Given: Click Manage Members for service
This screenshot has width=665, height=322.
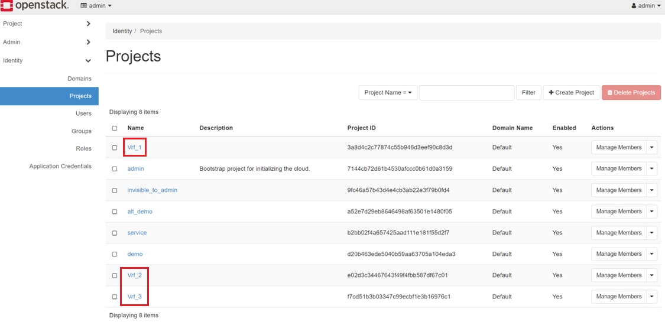Looking at the screenshot, I should (x=619, y=233).
